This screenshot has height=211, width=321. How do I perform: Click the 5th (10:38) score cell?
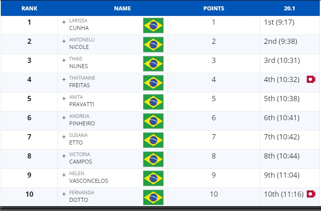[x=281, y=99]
